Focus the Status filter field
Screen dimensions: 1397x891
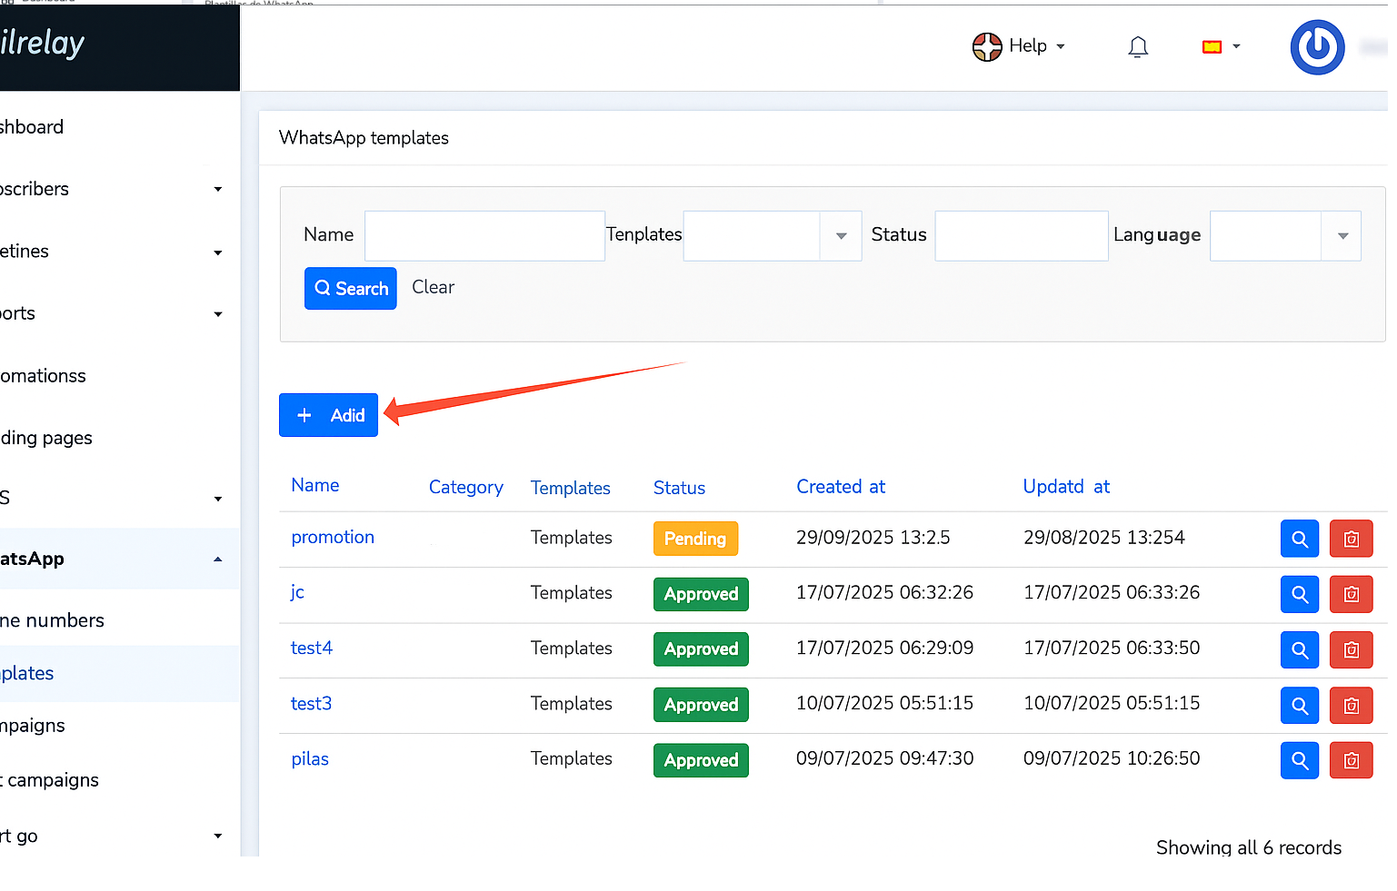click(x=1022, y=236)
